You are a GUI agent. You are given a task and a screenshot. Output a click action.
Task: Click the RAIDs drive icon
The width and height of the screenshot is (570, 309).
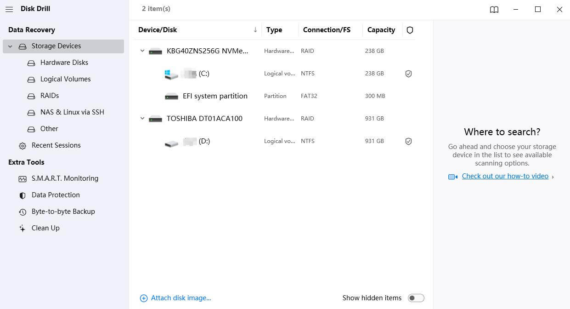pyautogui.click(x=31, y=96)
